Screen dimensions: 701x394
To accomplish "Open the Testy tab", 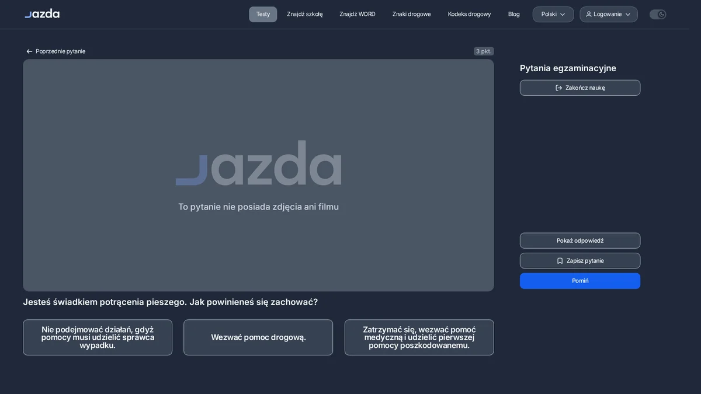I will pos(263,14).
